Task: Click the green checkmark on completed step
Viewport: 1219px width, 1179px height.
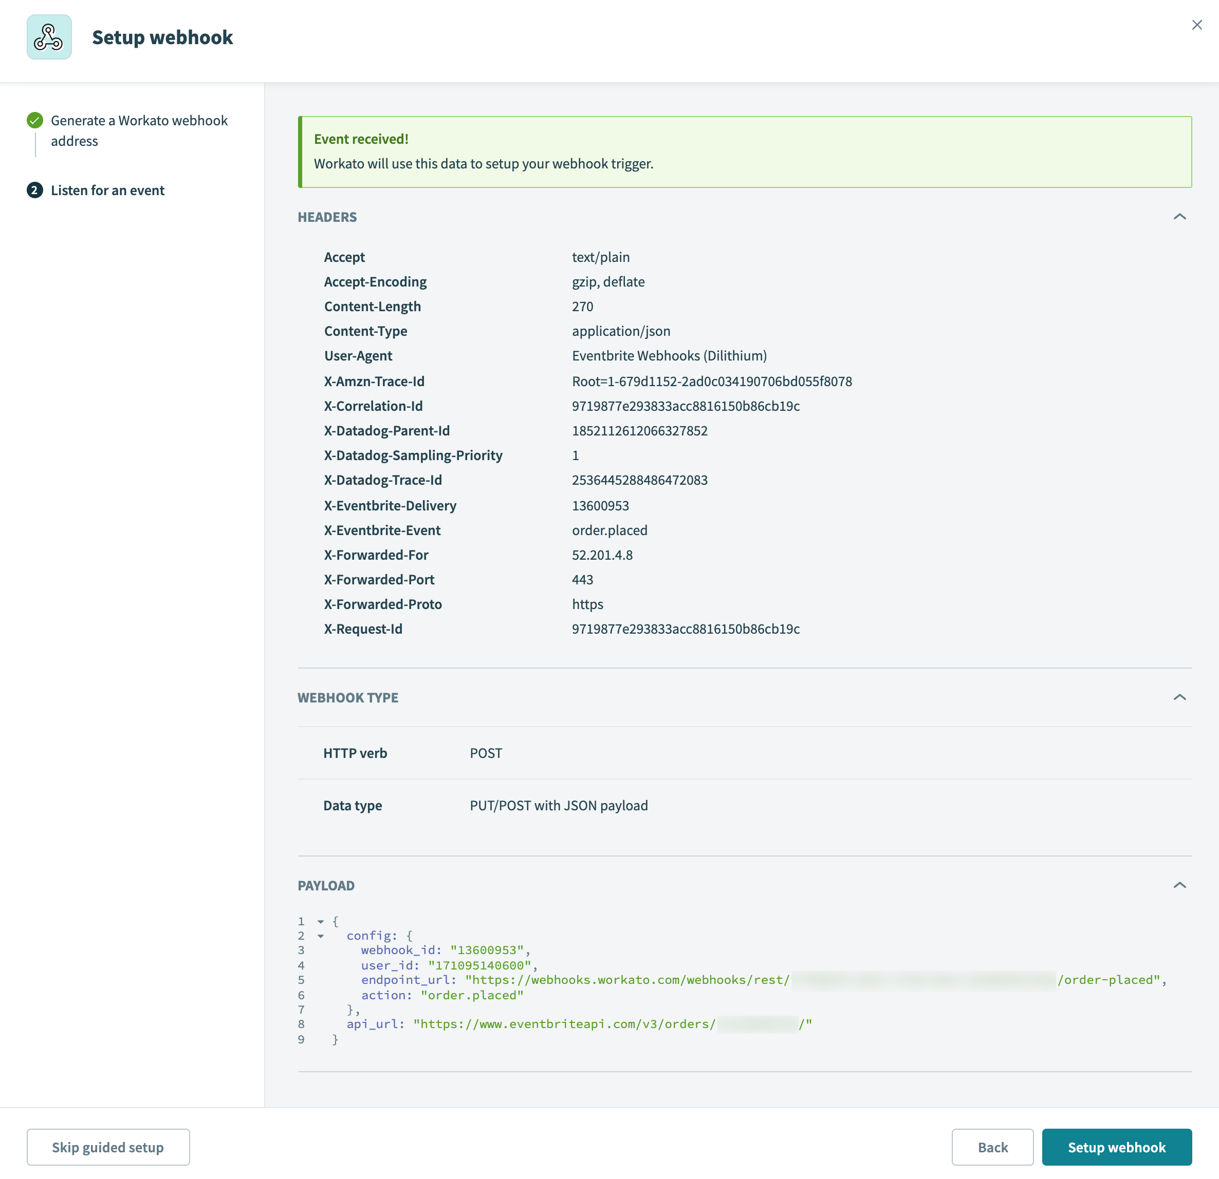Action: pos(34,119)
